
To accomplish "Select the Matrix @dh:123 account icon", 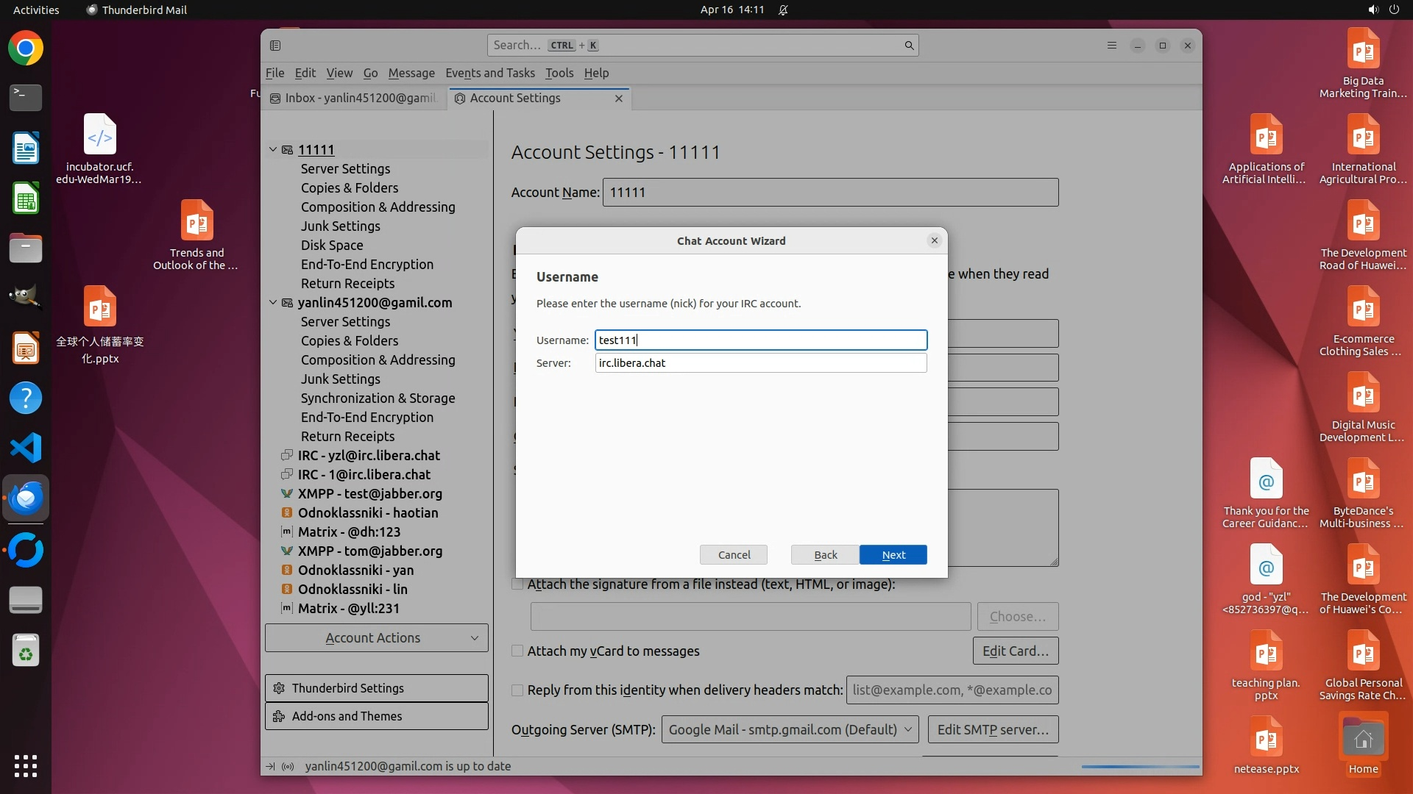I will click(x=287, y=532).
